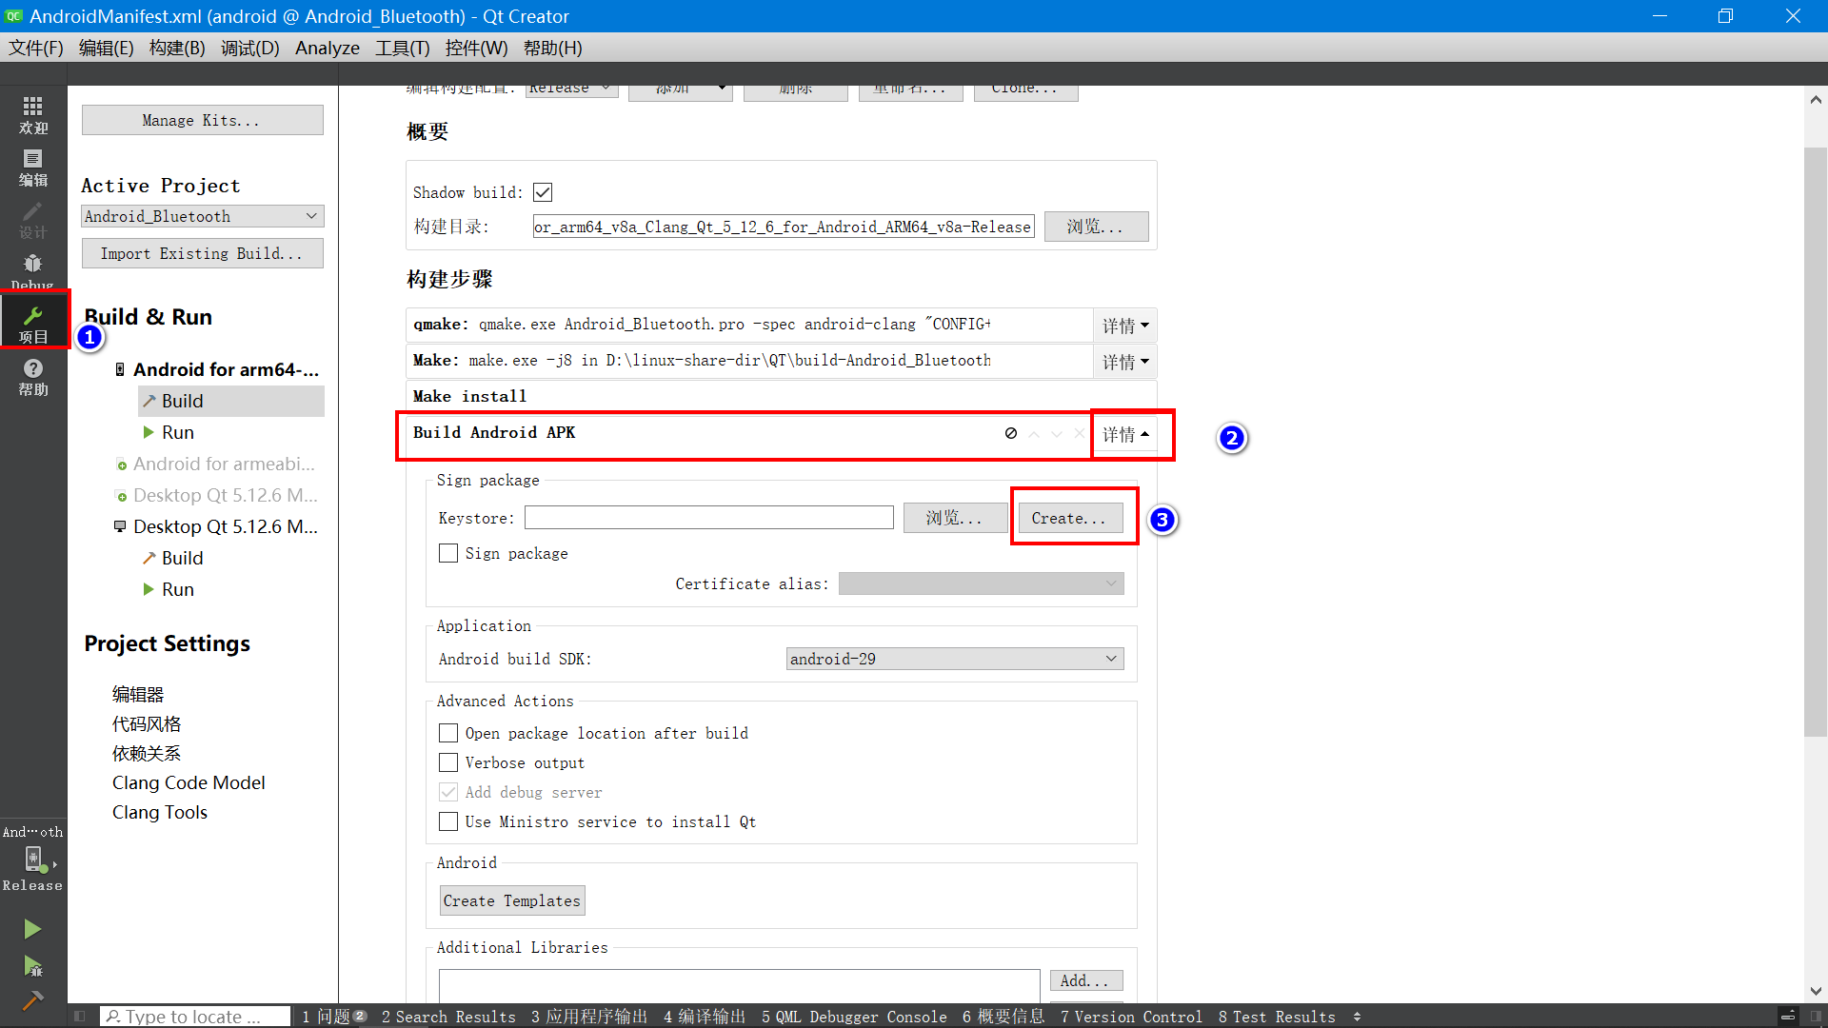Click the Create keystore button
This screenshot has height=1028, width=1828.
(1070, 518)
